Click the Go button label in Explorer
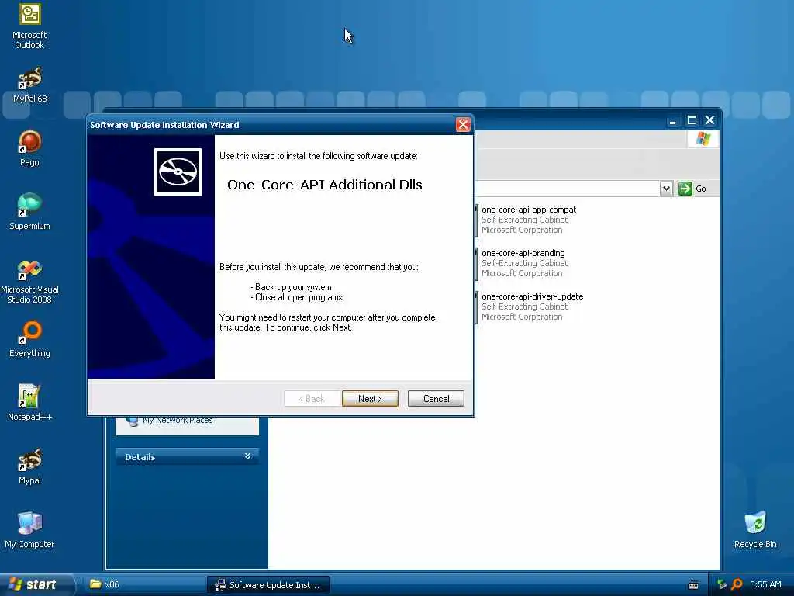 (x=701, y=189)
